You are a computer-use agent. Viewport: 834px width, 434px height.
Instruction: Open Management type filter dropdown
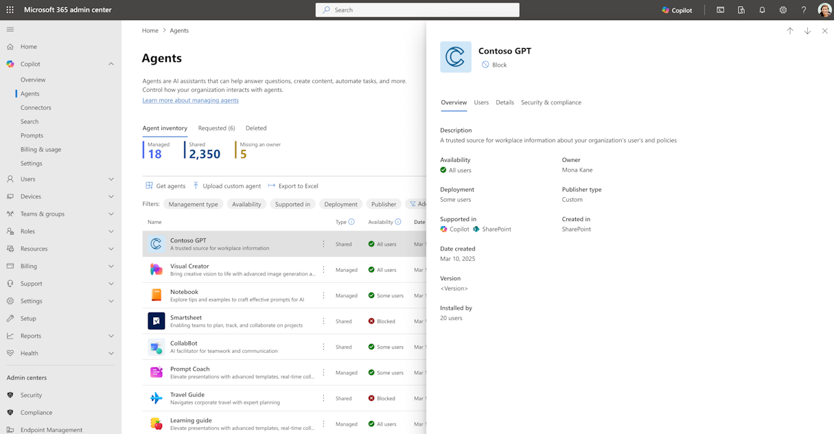pos(194,204)
